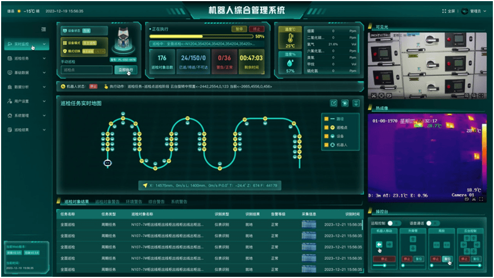The image size is (494, 278).
Task: Click the 50% task progress bar
Action: (201, 36)
